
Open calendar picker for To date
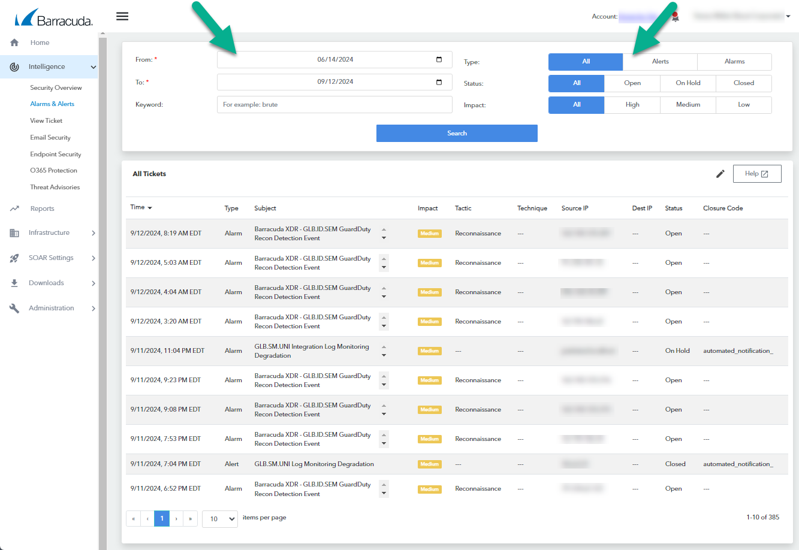439,82
